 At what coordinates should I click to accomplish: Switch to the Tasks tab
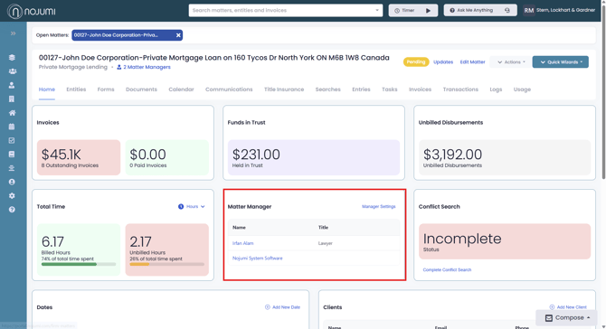(x=390, y=89)
